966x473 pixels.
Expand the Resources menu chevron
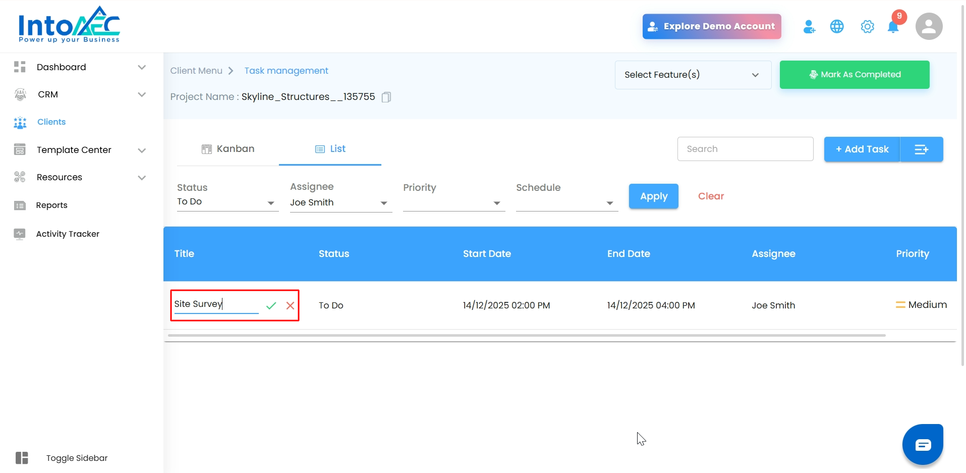(x=142, y=178)
